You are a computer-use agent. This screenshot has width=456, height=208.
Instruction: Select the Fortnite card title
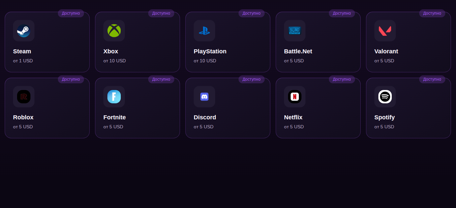tap(114, 117)
